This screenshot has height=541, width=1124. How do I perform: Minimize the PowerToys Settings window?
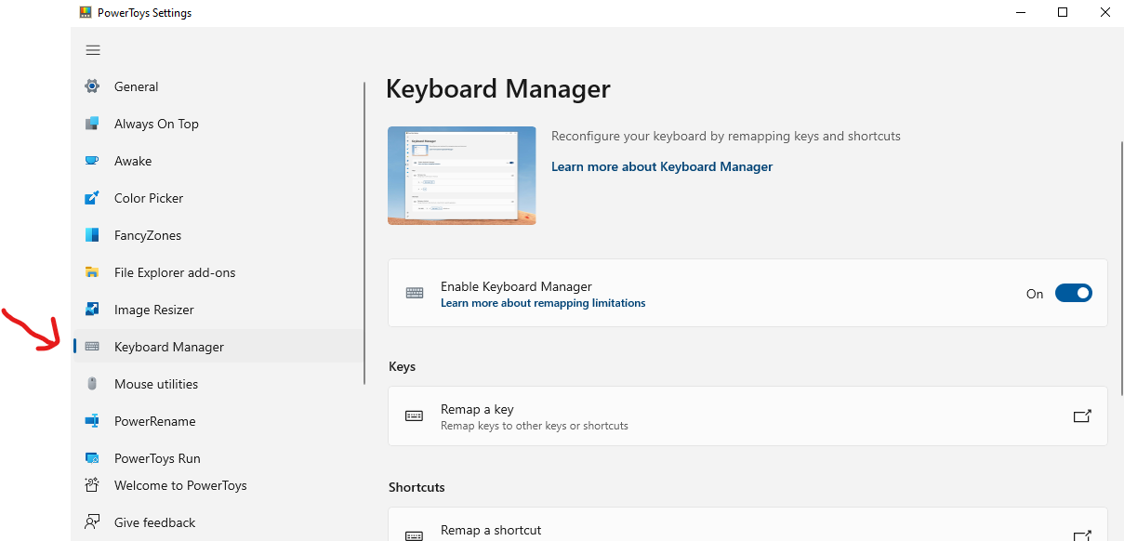[x=1020, y=13]
